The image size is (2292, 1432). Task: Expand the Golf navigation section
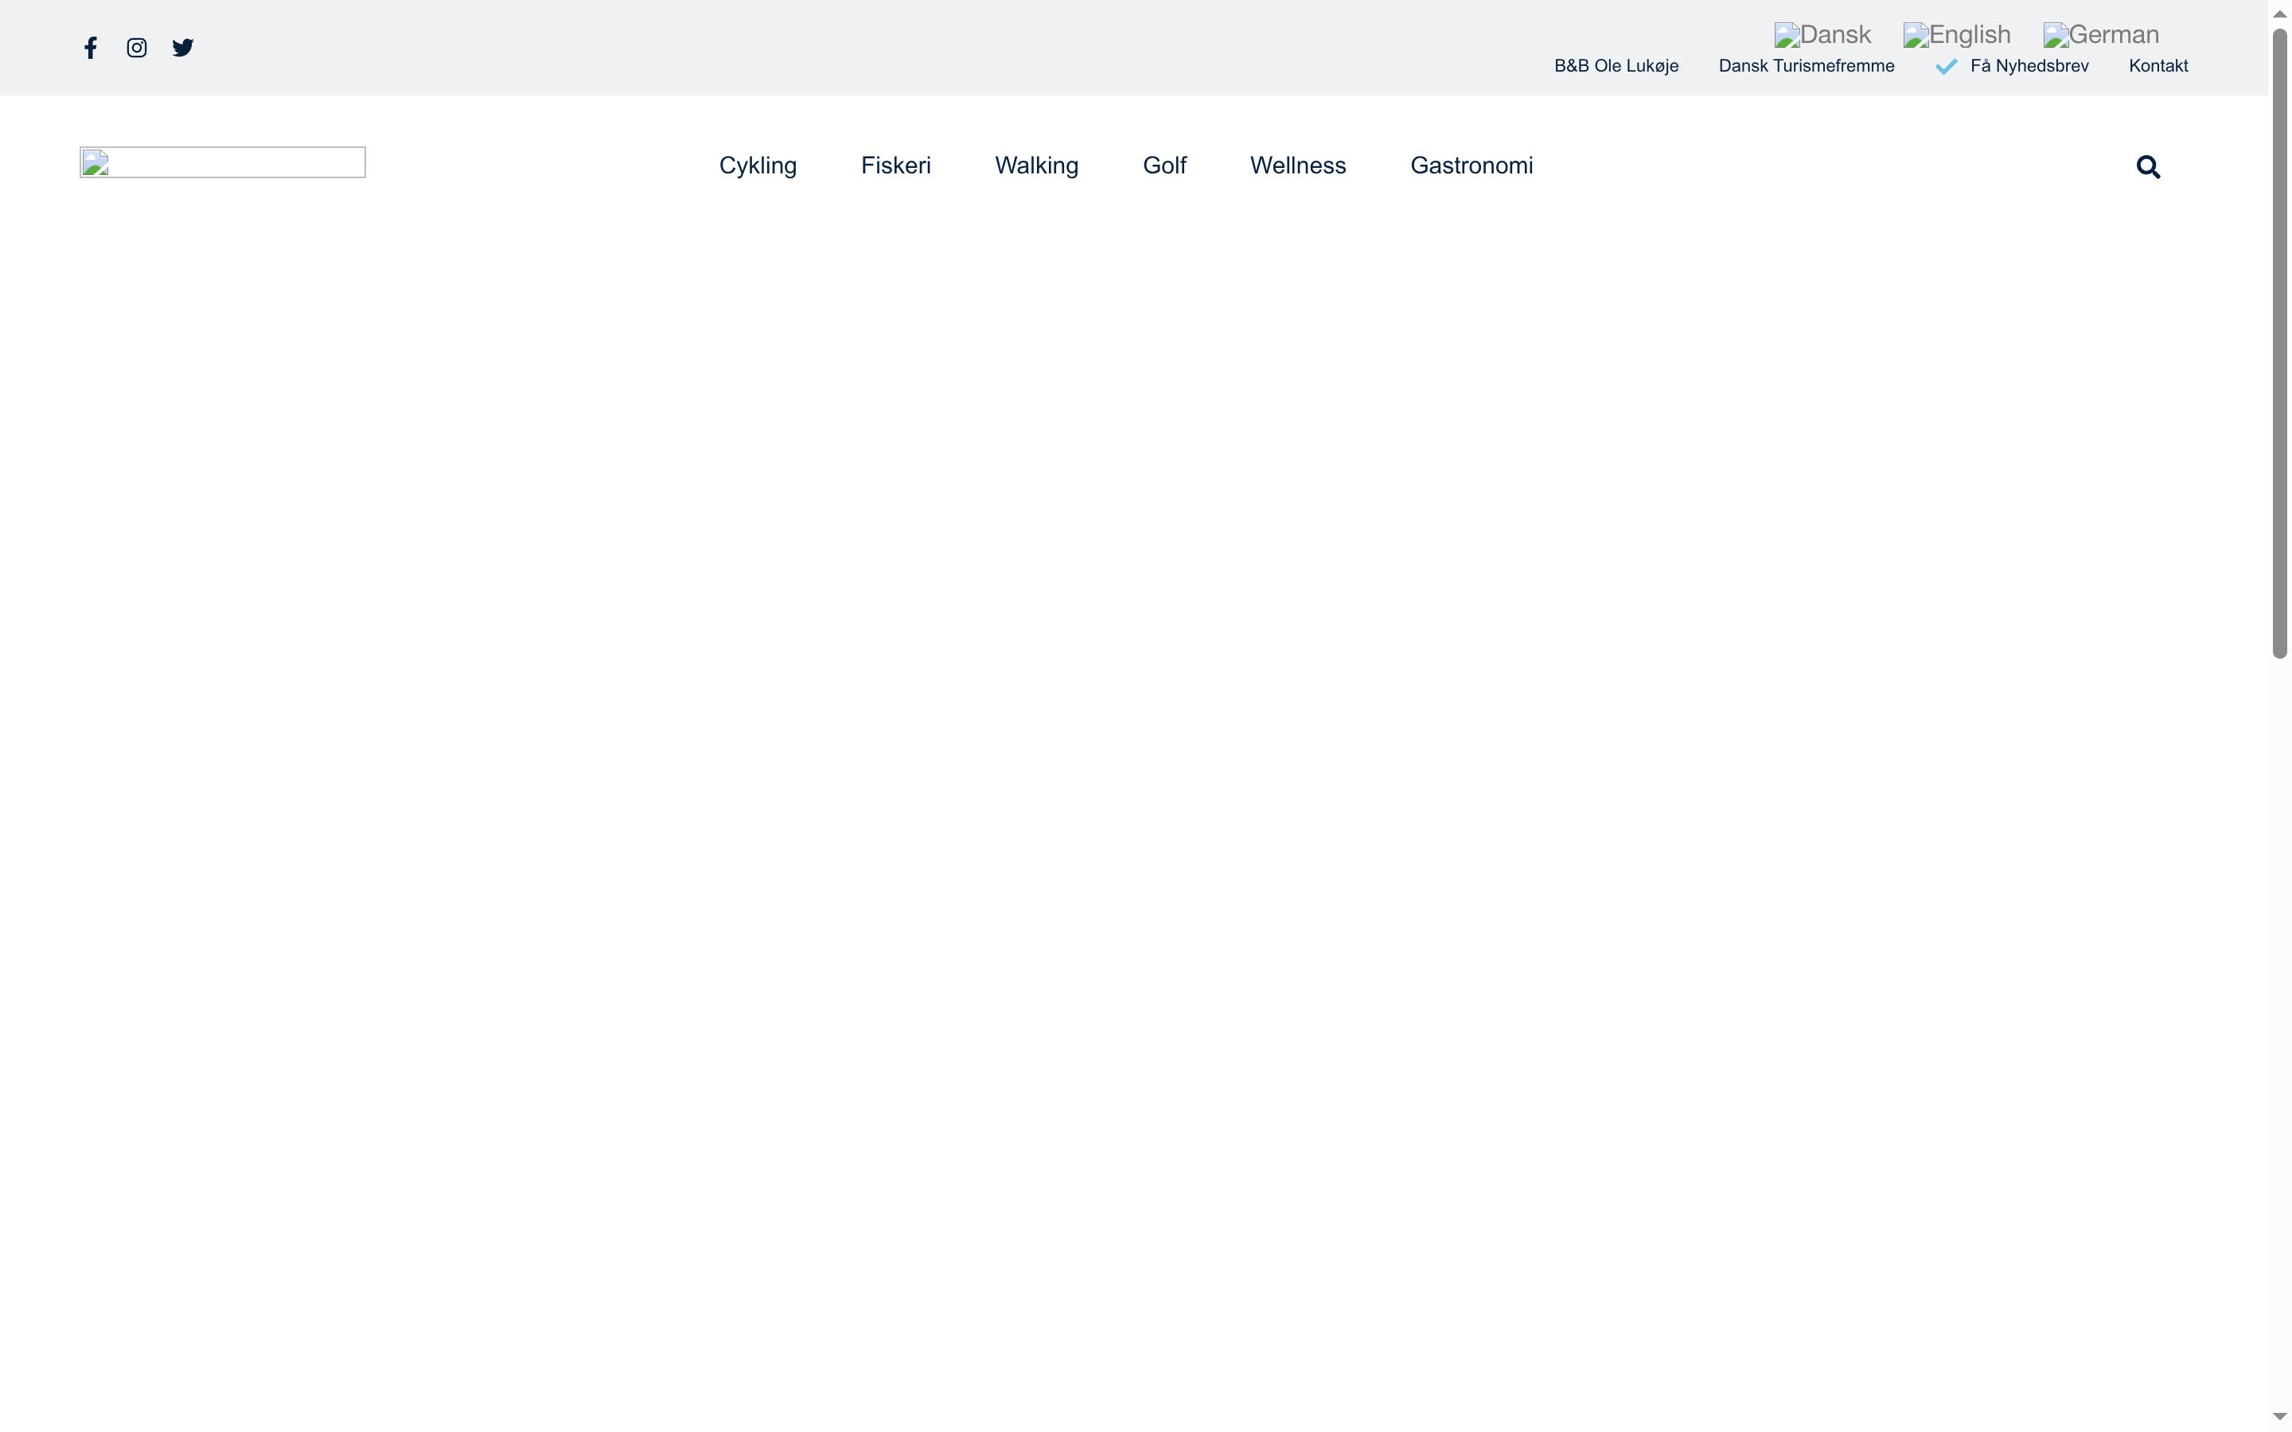coord(1164,165)
